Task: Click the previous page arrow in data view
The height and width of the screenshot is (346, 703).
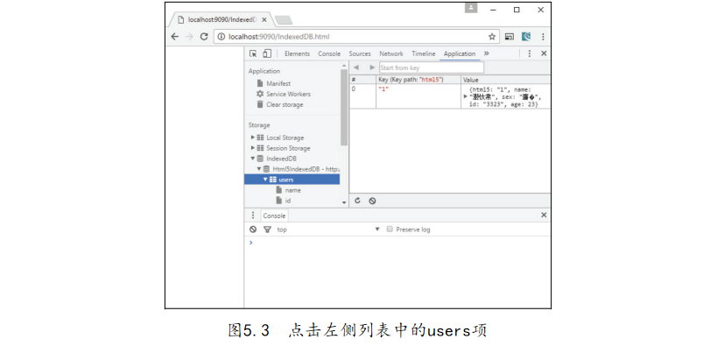Action: 356,67
